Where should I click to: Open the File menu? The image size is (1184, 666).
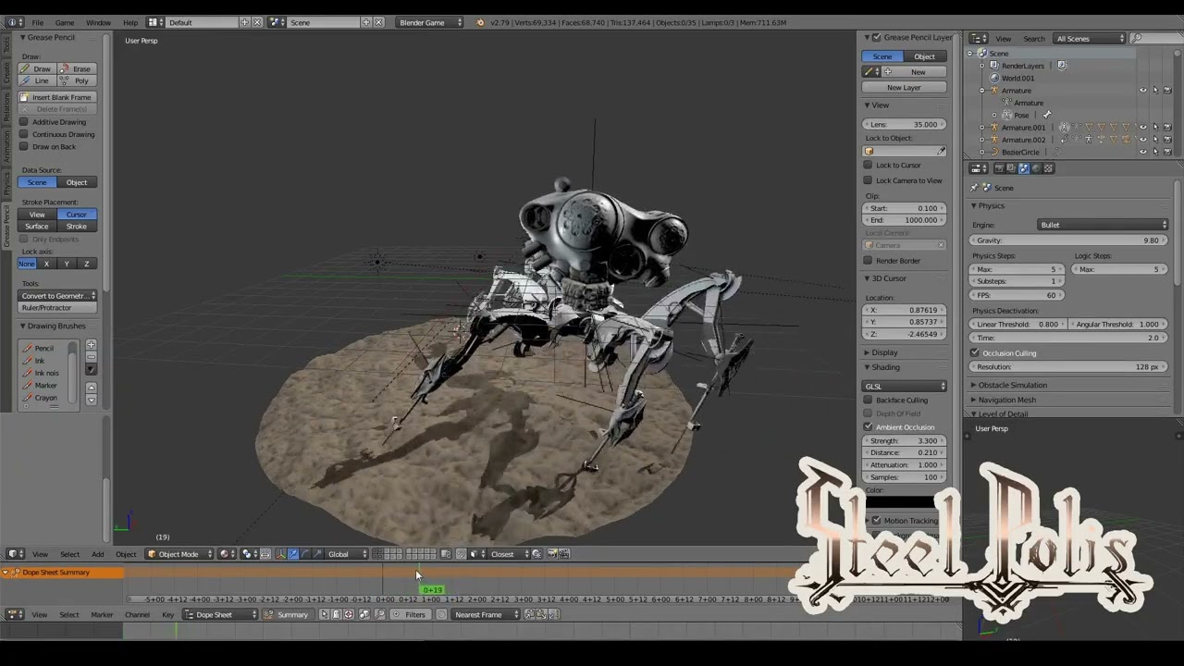tap(37, 22)
